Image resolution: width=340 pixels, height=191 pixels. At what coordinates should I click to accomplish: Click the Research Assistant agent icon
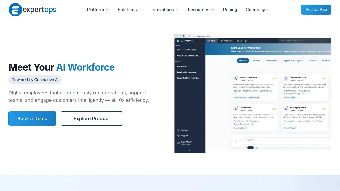(x=236, y=79)
